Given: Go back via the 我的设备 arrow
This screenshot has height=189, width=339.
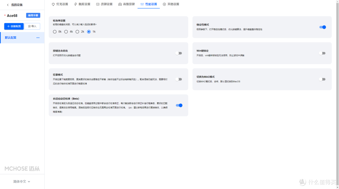Looking at the screenshot, I should [8, 5].
